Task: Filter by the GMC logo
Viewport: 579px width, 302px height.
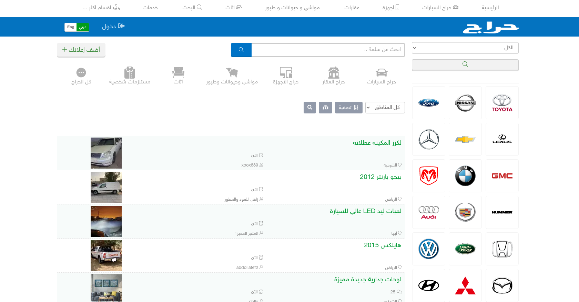Action: click(x=502, y=176)
